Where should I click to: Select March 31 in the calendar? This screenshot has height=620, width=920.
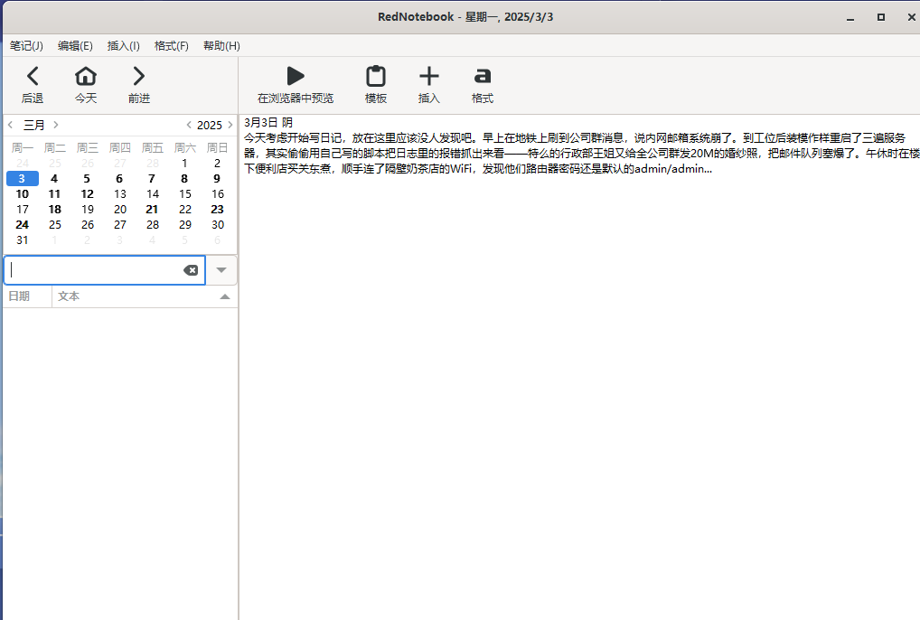pos(23,240)
